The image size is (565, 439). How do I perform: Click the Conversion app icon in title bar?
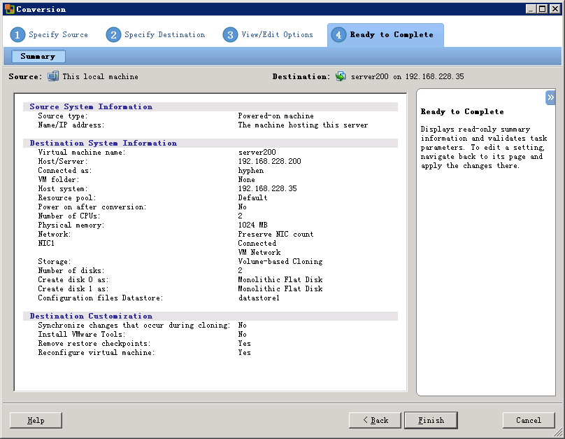tap(9, 9)
